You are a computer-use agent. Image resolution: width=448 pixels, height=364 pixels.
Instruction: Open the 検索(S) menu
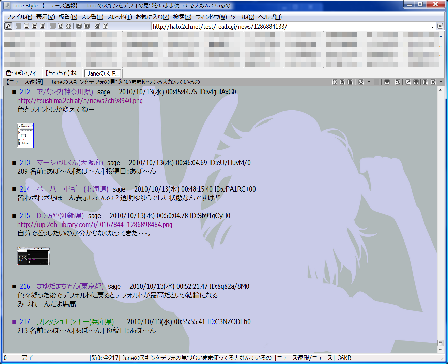[x=182, y=17]
